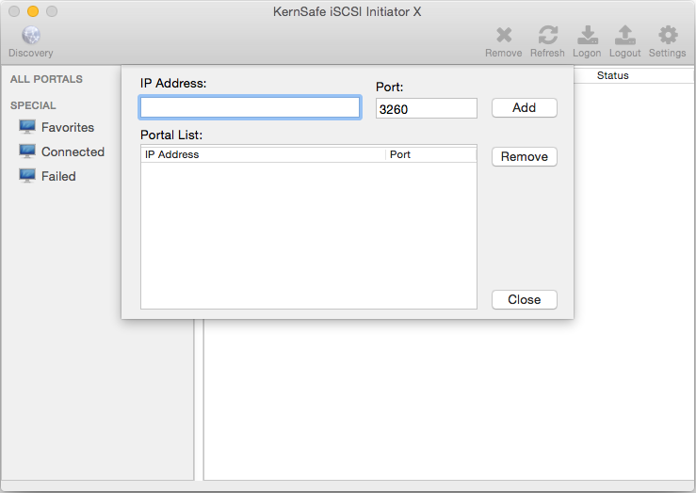Click the Failed label in sidebar
This screenshot has width=696, height=493.
58,176
